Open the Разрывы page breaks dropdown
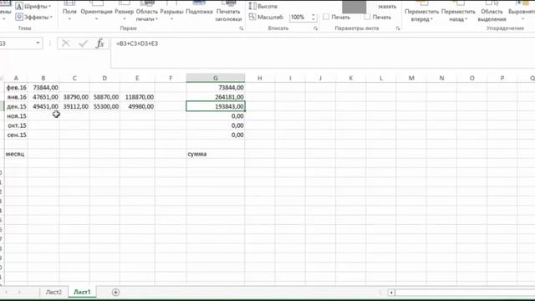Image resolution: width=535 pixels, height=301 pixels. point(171,12)
